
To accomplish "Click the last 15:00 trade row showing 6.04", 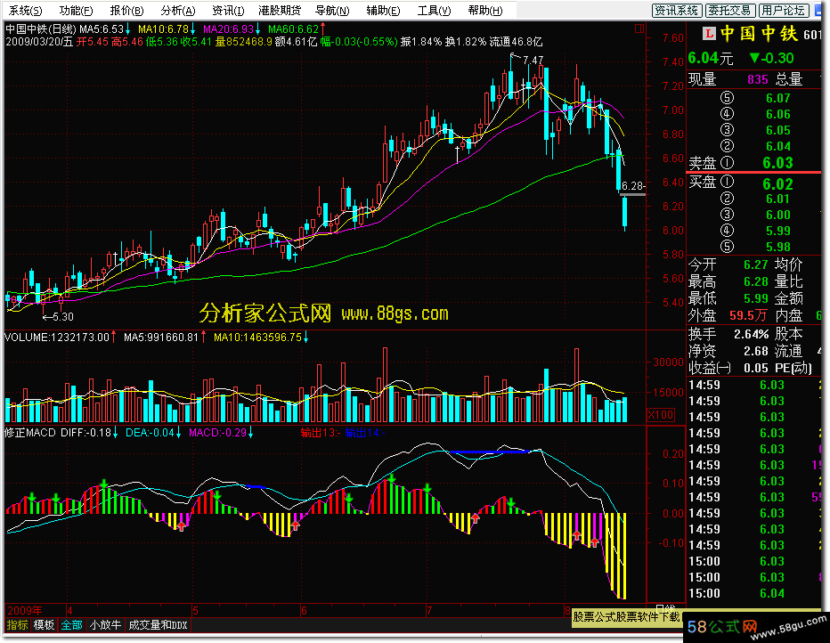I will [x=753, y=593].
